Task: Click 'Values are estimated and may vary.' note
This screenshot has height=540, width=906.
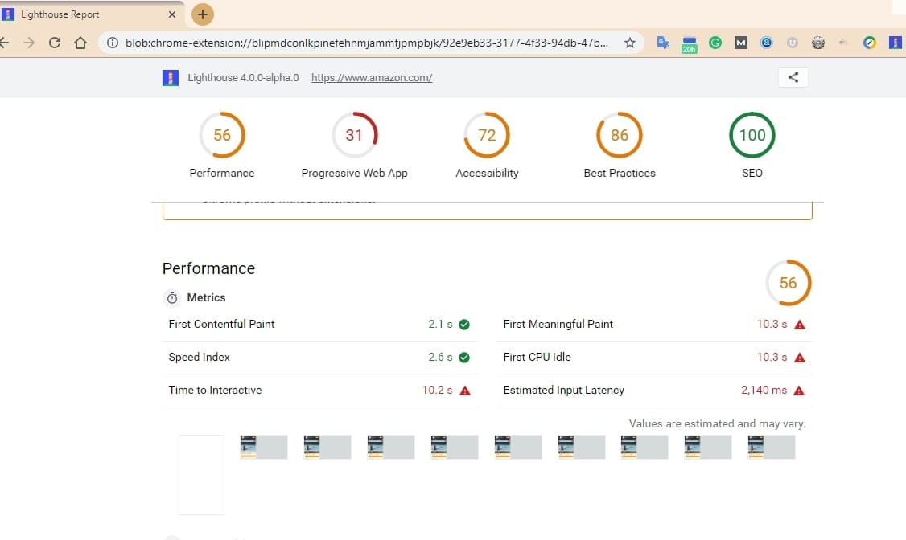Action: tap(717, 423)
